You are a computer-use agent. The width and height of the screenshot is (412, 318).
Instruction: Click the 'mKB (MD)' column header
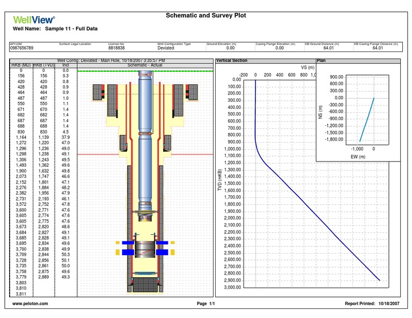click(x=21, y=65)
